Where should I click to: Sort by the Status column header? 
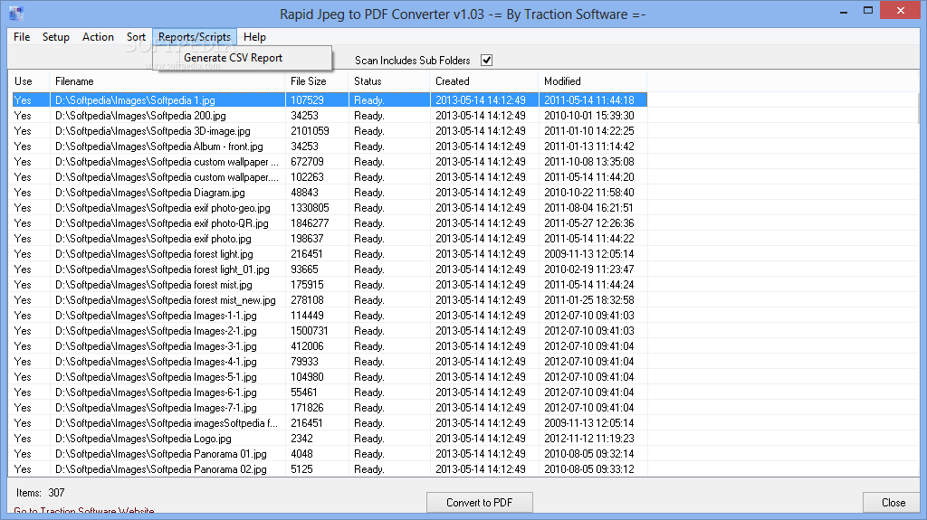tap(389, 81)
